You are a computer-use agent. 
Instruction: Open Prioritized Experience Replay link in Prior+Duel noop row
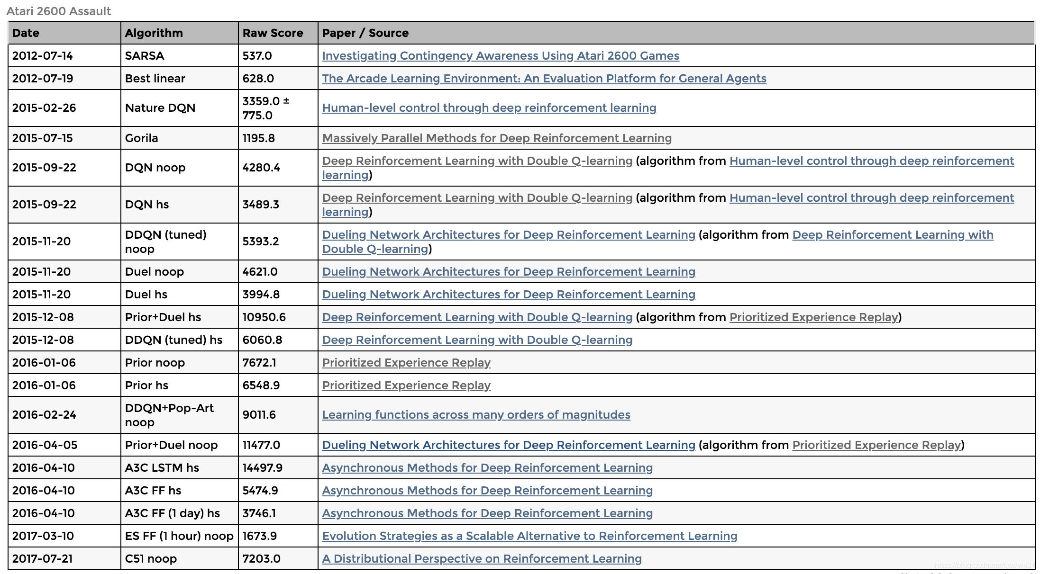876,445
